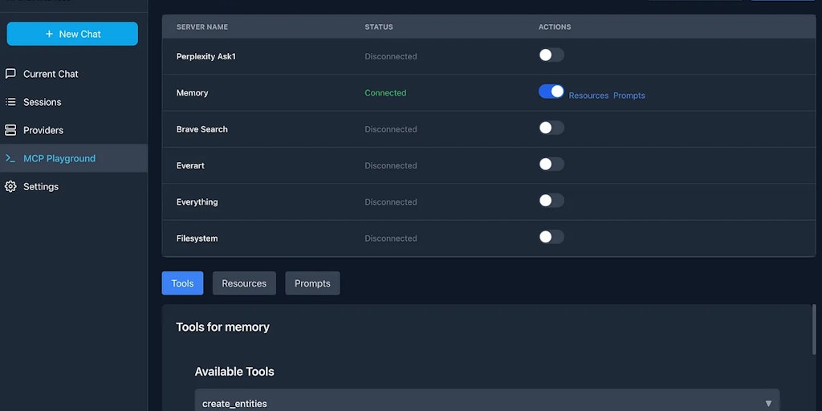Click the Everart server name
This screenshot has height=411, width=822.
pos(190,165)
